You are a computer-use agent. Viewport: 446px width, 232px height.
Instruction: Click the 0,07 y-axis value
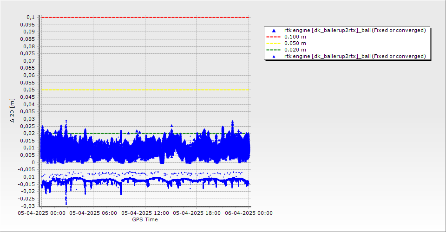point(29,61)
